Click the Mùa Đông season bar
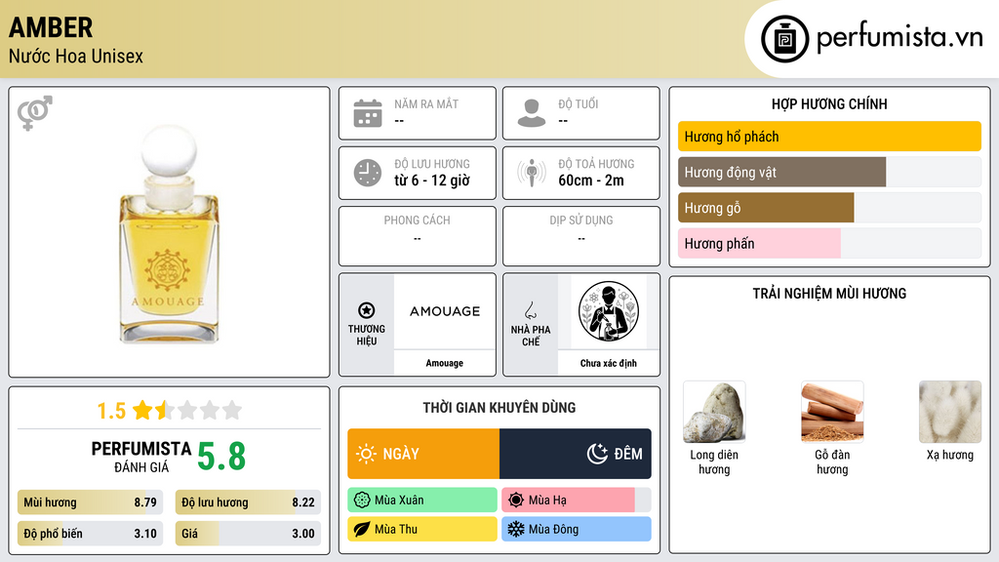 pos(576,529)
